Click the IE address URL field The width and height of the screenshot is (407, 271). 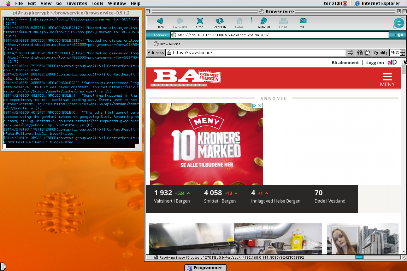click(x=279, y=35)
